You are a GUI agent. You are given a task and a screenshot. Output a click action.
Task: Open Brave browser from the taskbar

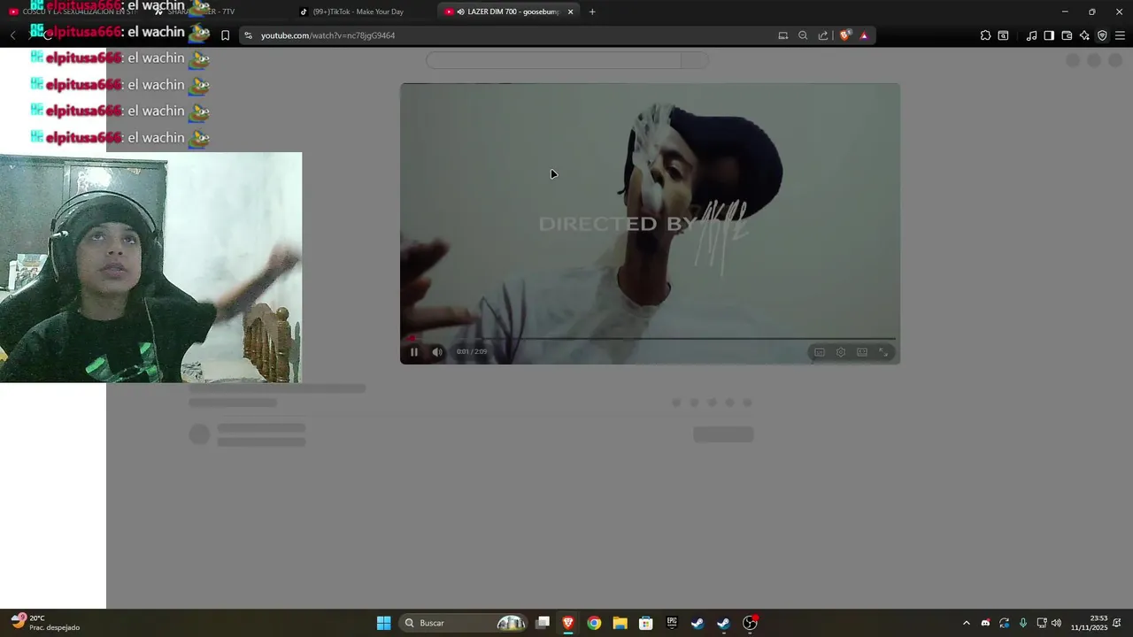[568, 623]
